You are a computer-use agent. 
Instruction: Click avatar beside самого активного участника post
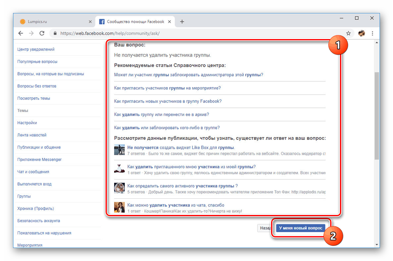119,188
